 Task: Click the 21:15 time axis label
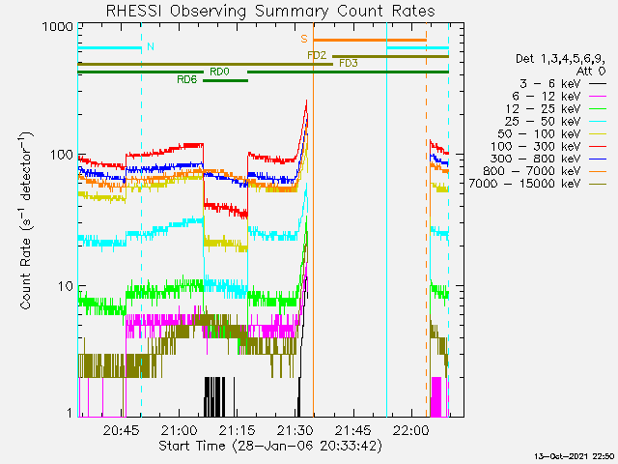coord(238,430)
